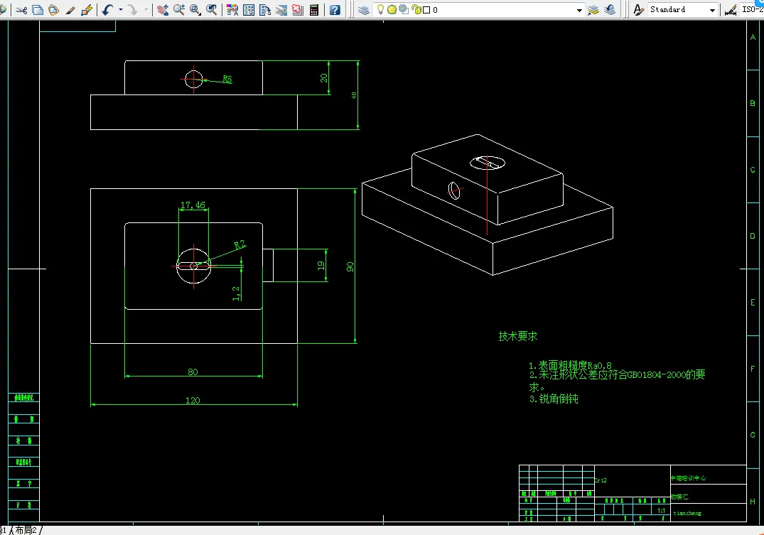This screenshot has height=535, width=764.
Task: Click the 3.锐角倒钝 note line
Action: tap(554, 399)
